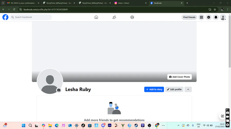Open the weather widget on the taskbar
This screenshot has width=231, height=129.
[x=5, y=125]
